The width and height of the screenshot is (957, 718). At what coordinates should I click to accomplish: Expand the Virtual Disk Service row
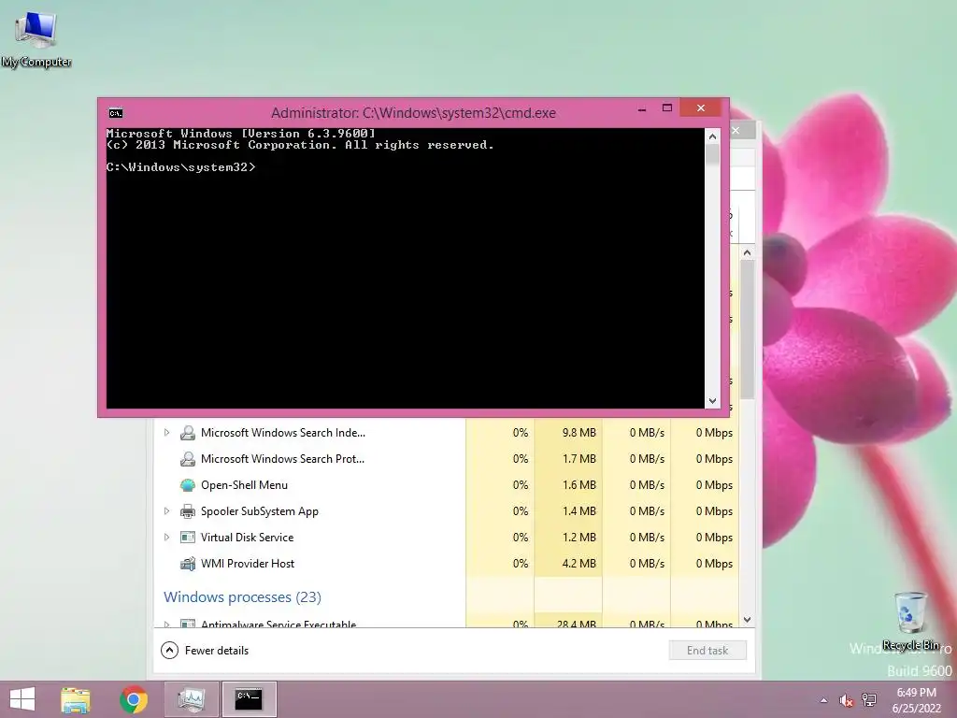coord(166,538)
